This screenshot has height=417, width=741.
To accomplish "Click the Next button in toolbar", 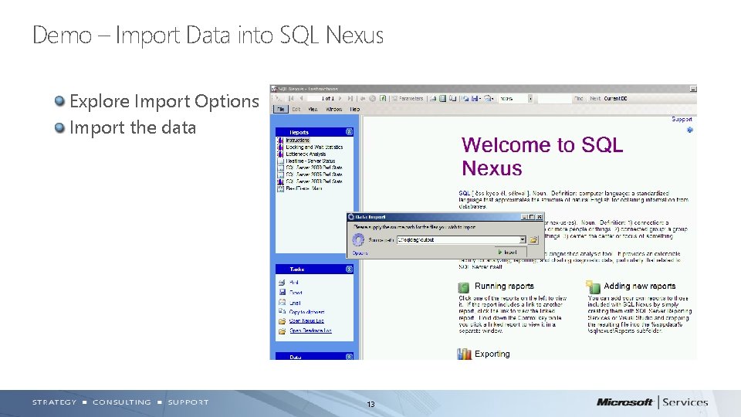I will pyautogui.click(x=595, y=98).
